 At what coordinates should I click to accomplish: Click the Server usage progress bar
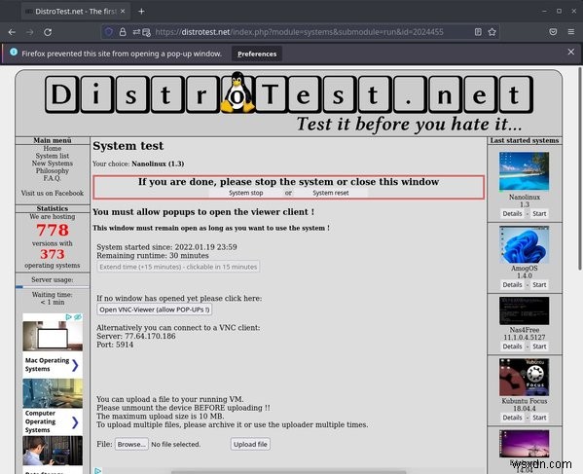(x=52, y=287)
